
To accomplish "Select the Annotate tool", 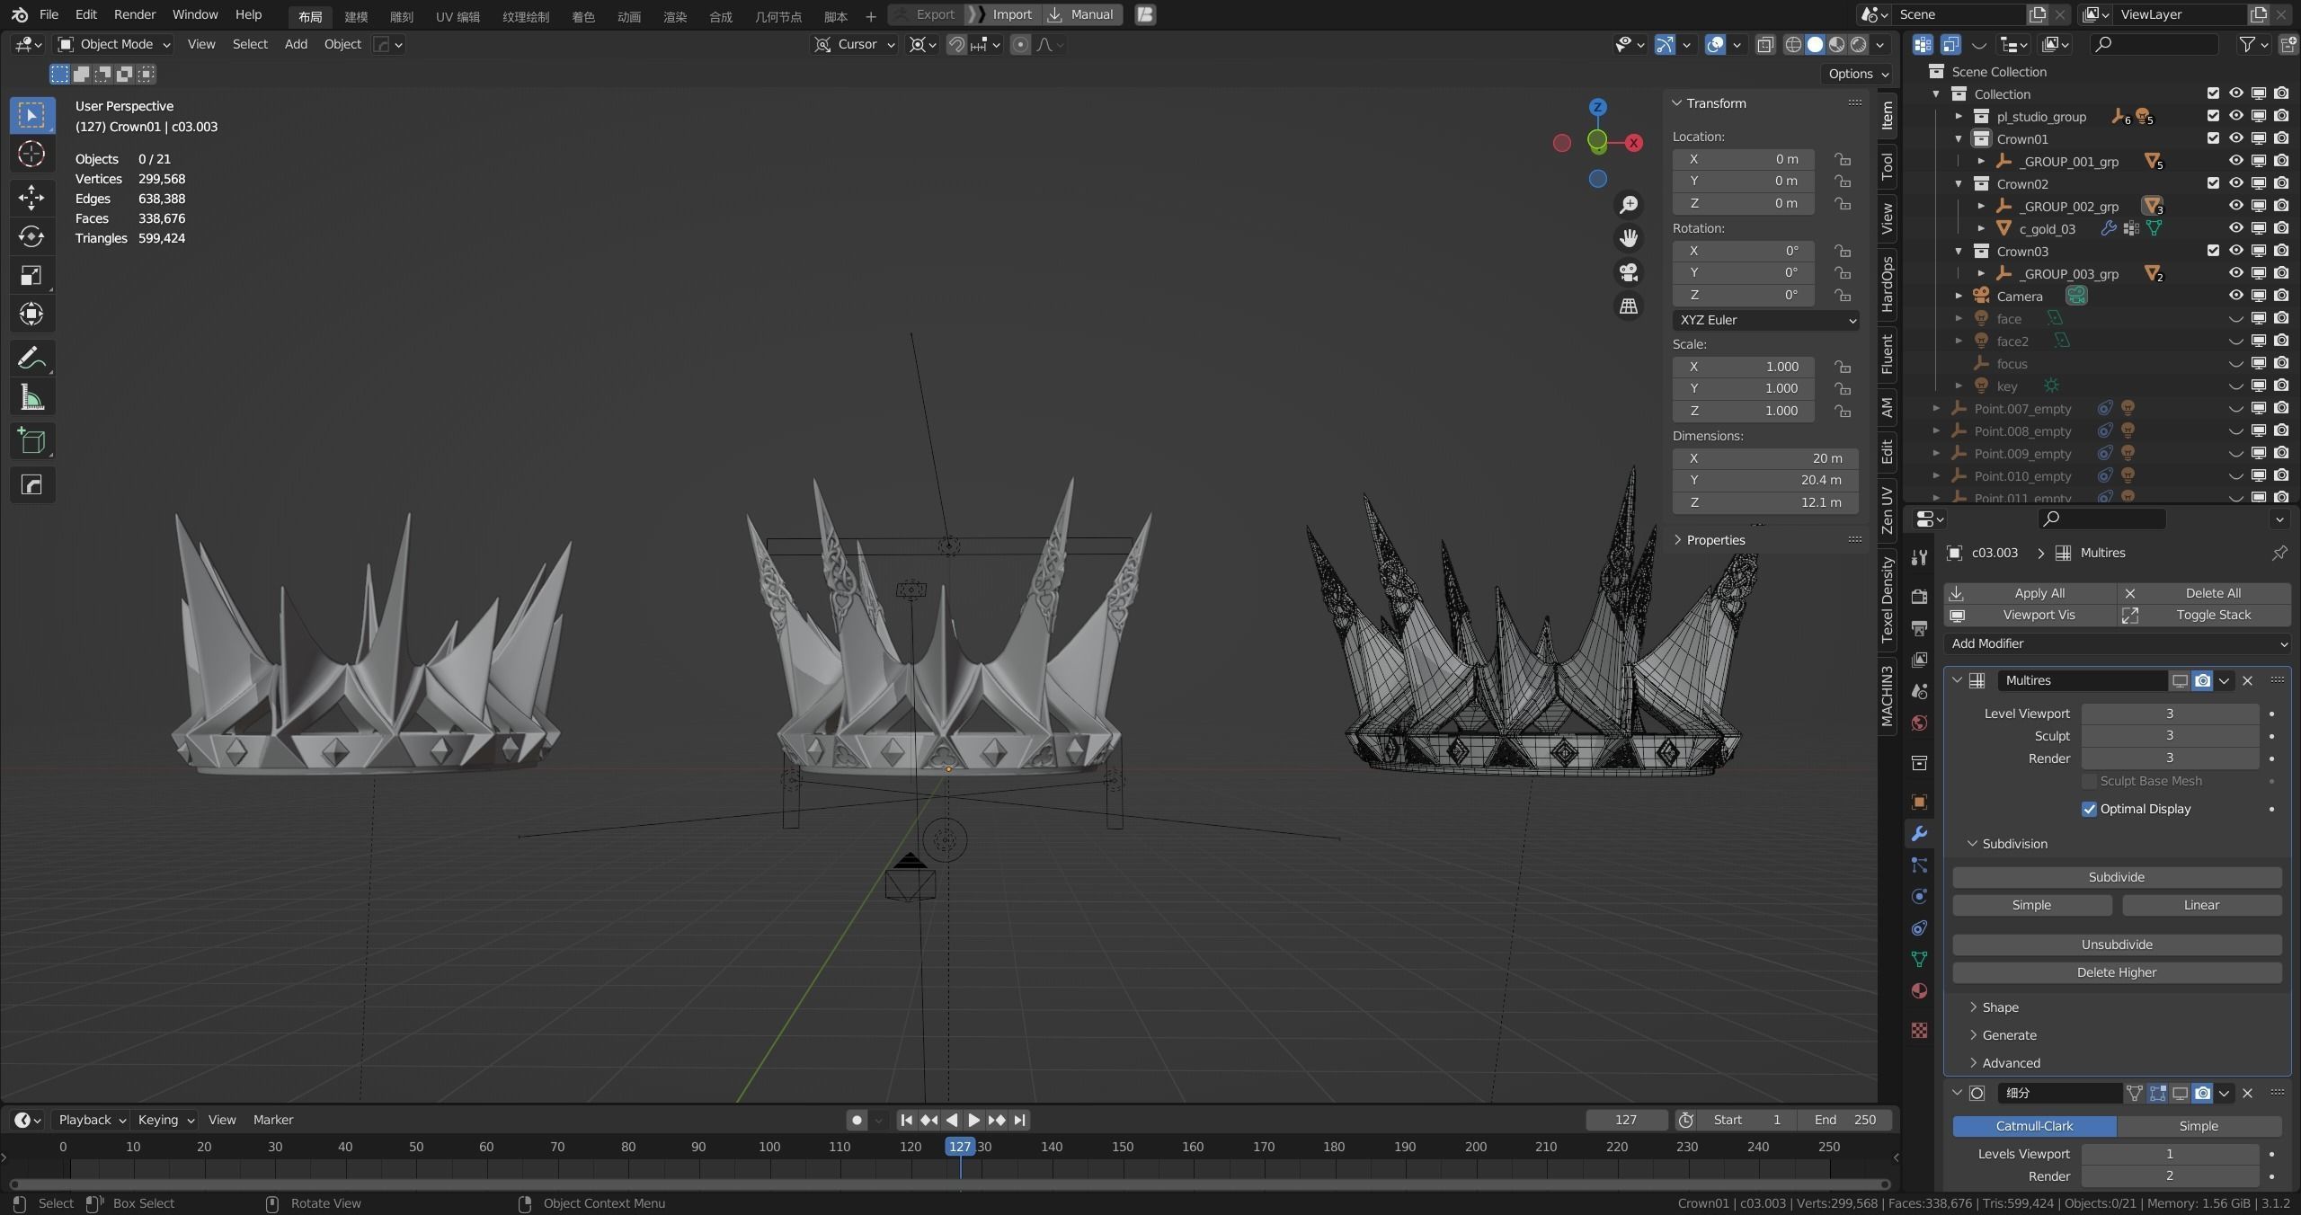I will 31,358.
